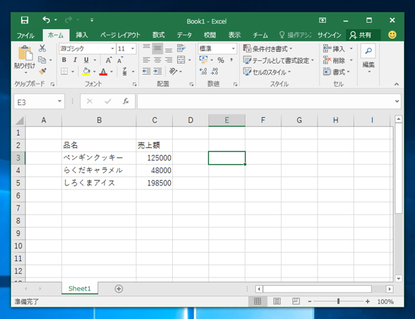Screen dimensions: 415x319
Task: Toggle middle vertical alignment
Action: click(x=158, y=48)
